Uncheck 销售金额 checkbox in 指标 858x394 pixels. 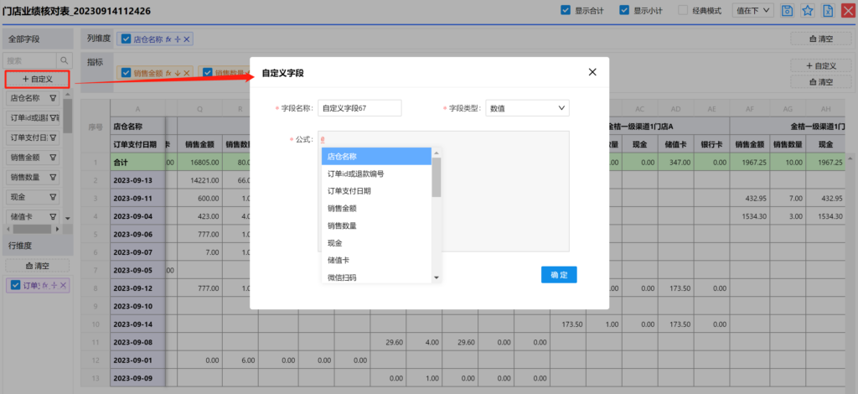point(127,73)
